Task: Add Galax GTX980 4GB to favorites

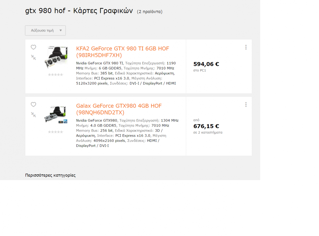Action: [x=33, y=104]
